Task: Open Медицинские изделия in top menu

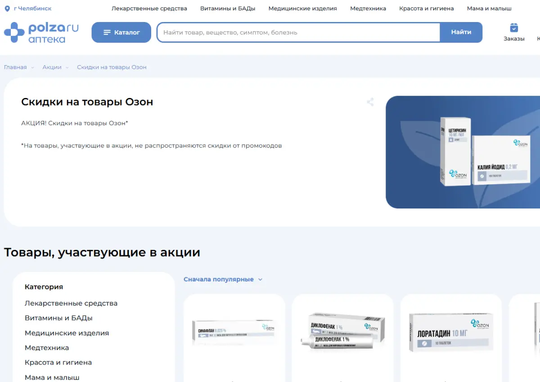Action: 302,9
